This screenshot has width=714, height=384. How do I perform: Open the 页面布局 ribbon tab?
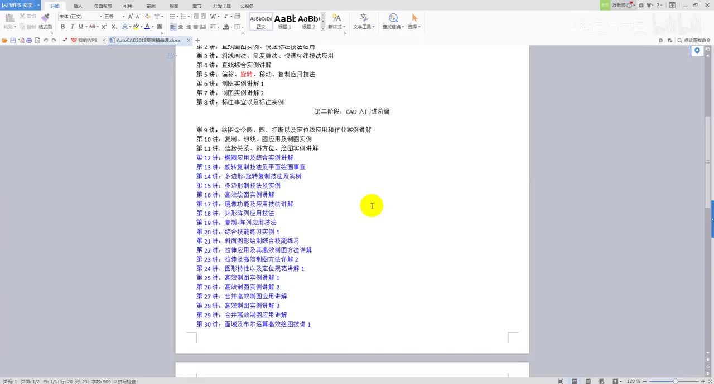coord(103,6)
